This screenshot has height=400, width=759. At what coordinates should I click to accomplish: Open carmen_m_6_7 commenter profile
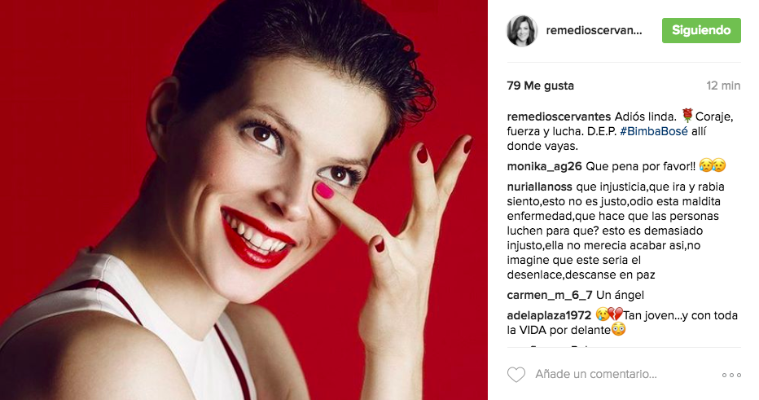[x=550, y=296]
